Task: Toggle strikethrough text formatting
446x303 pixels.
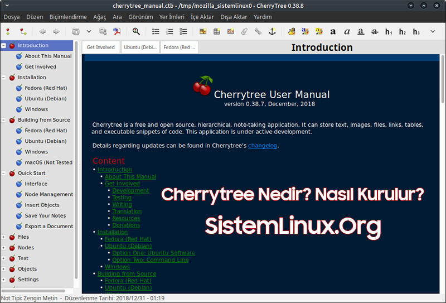Action: pyautogui.click(x=375, y=32)
